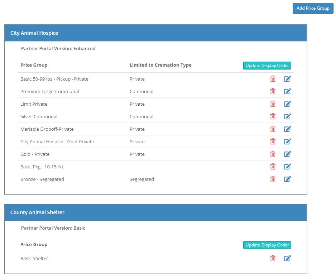Edit the Bronze - Segregated price group
This screenshot has width=336, height=278.
coord(287,179)
